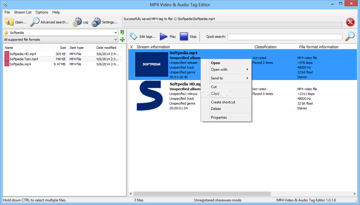Expand All supported file formats dropdown
Screen dimensions: 360x205
tap(116, 40)
